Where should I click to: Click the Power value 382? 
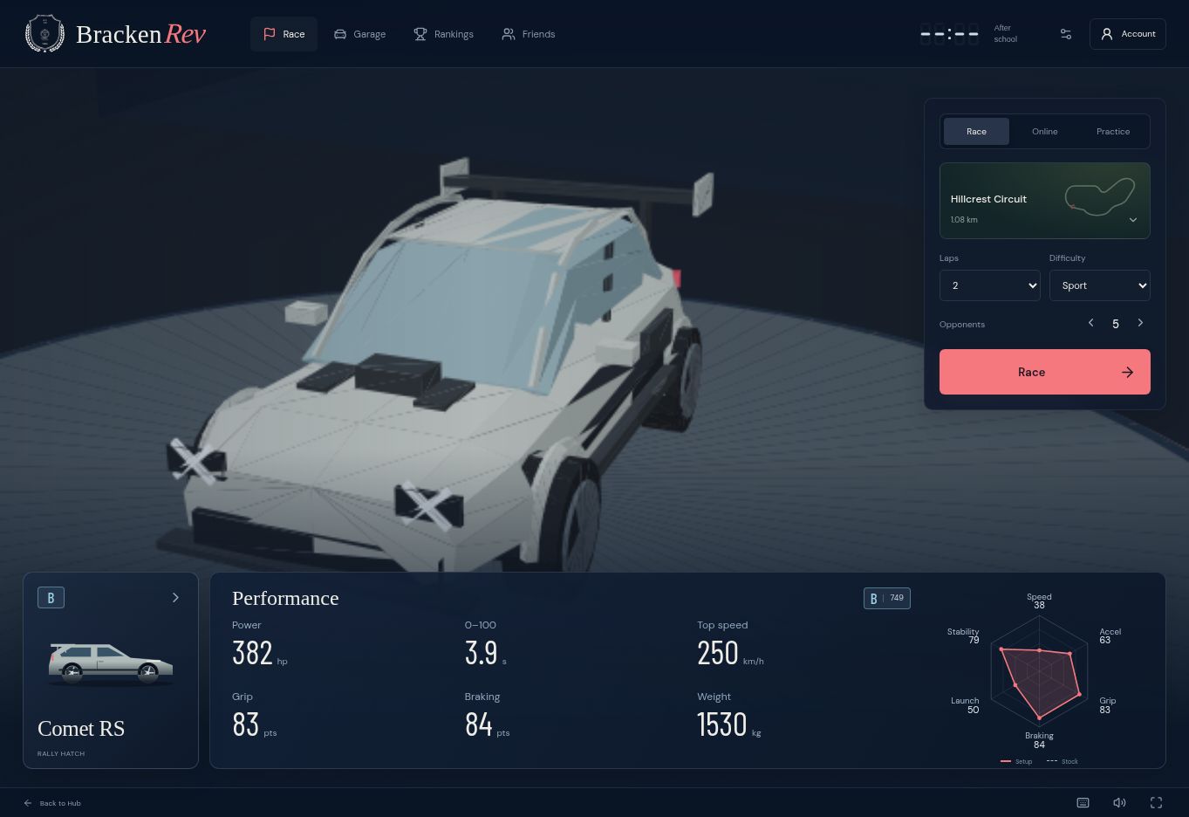(252, 653)
